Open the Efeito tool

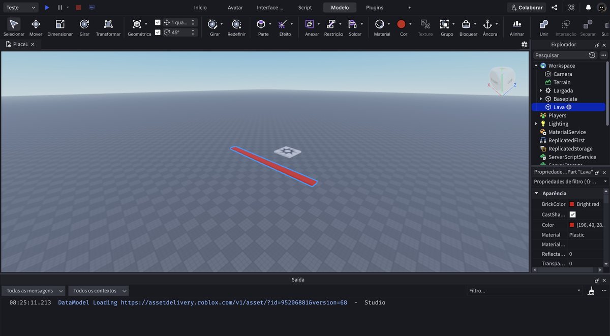point(283,24)
